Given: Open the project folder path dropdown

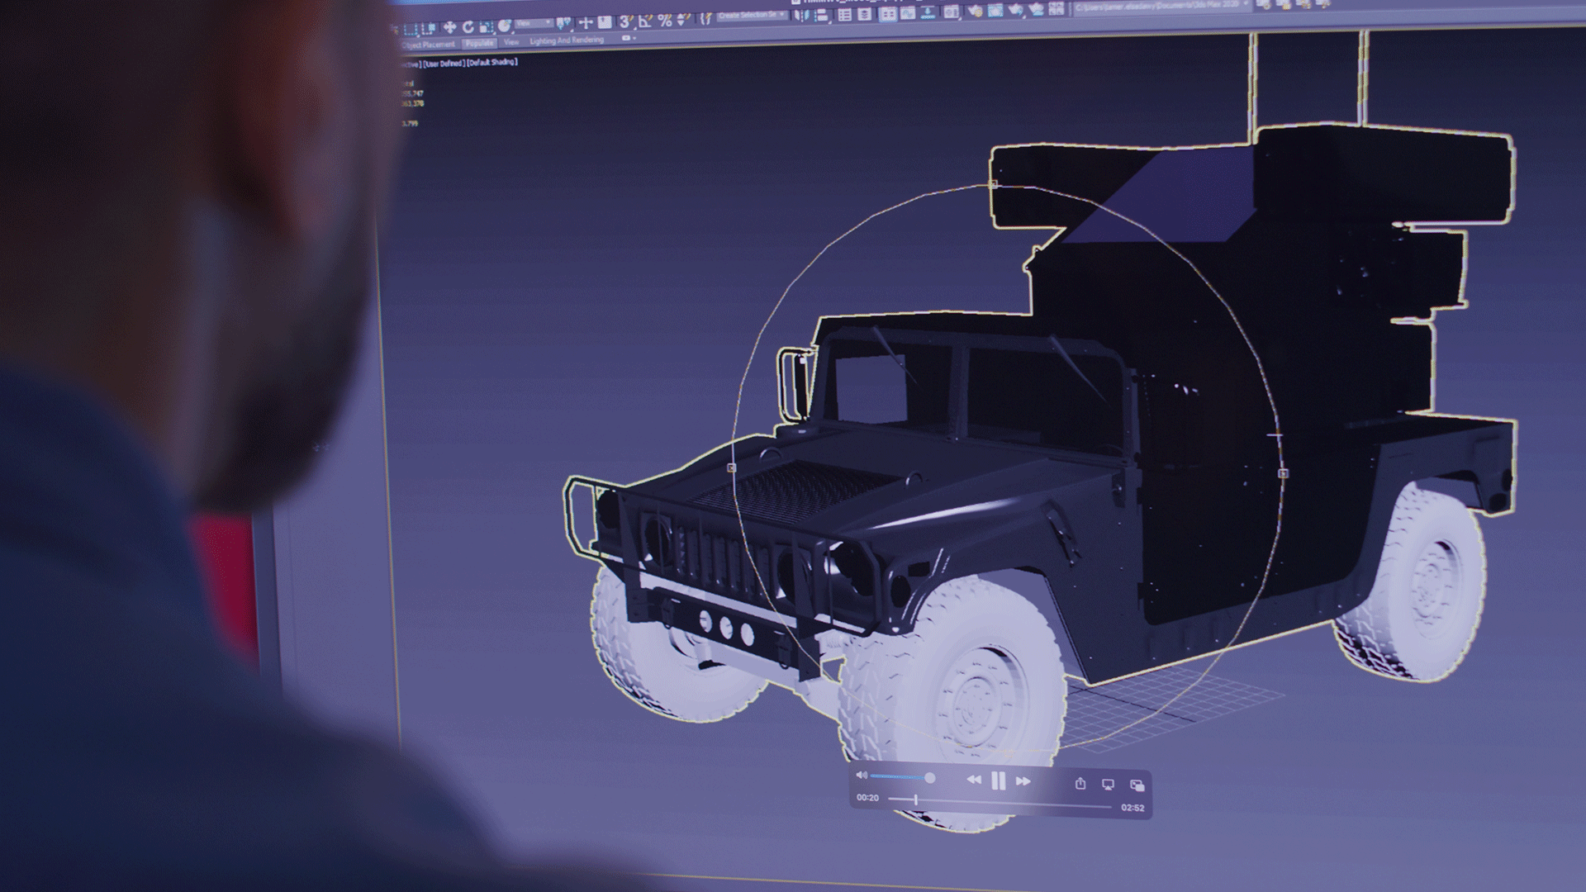Looking at the screenshot, I should point(1162,6).
